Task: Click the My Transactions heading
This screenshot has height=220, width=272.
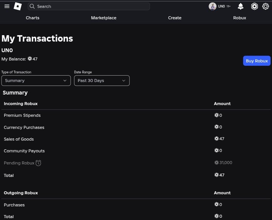Action: click(37, 39)
